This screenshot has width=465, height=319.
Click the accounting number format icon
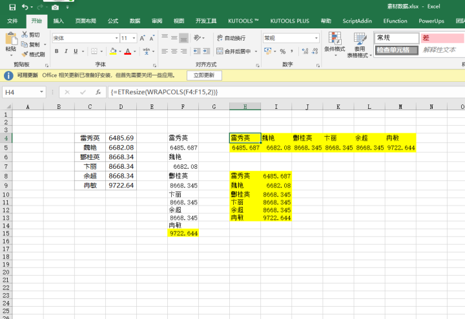pos(268,51)
